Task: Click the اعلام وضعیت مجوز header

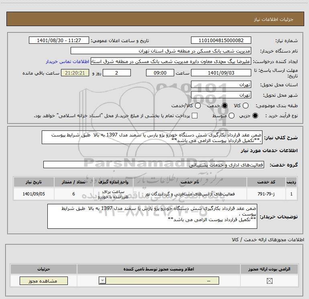Action: coord(159,269)
